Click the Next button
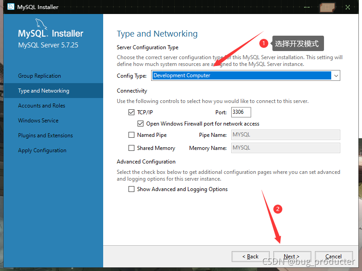The image size is (362, 271). tap(292, 257)
